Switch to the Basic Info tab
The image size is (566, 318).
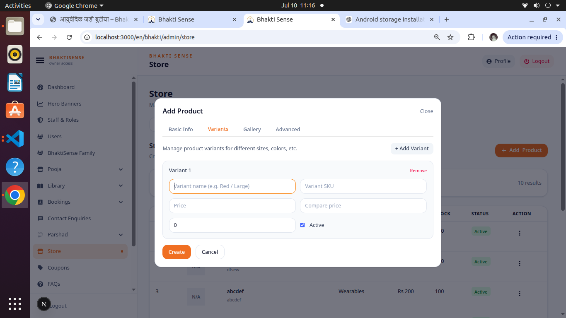pyautogui.click(x=181, y=130)
